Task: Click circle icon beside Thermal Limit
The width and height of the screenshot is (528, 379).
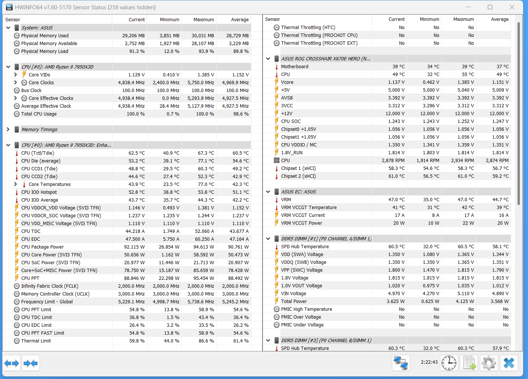Action: [17, 341]
